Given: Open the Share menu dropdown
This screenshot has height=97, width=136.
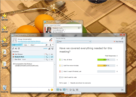Looking at the screenshot, I should click(x=33, y=45).
